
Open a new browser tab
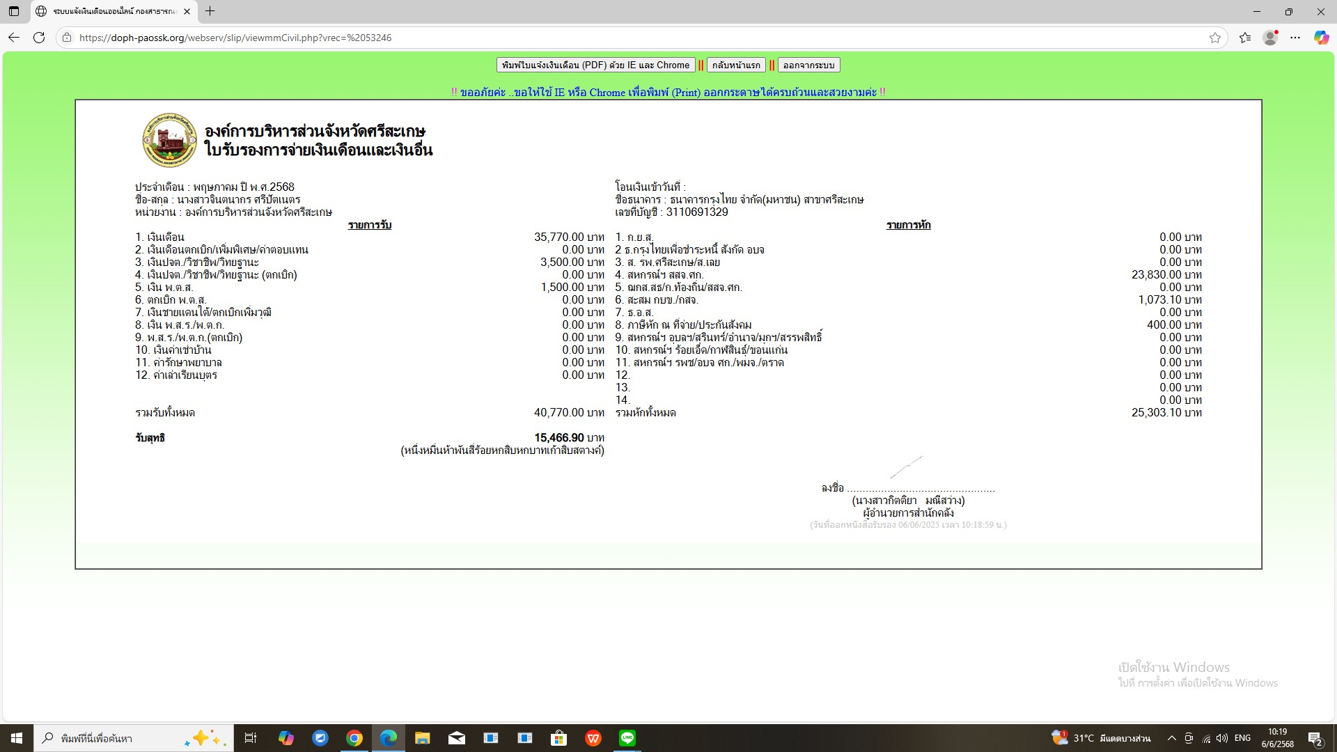pyautogui.click(x=210, y=11)
